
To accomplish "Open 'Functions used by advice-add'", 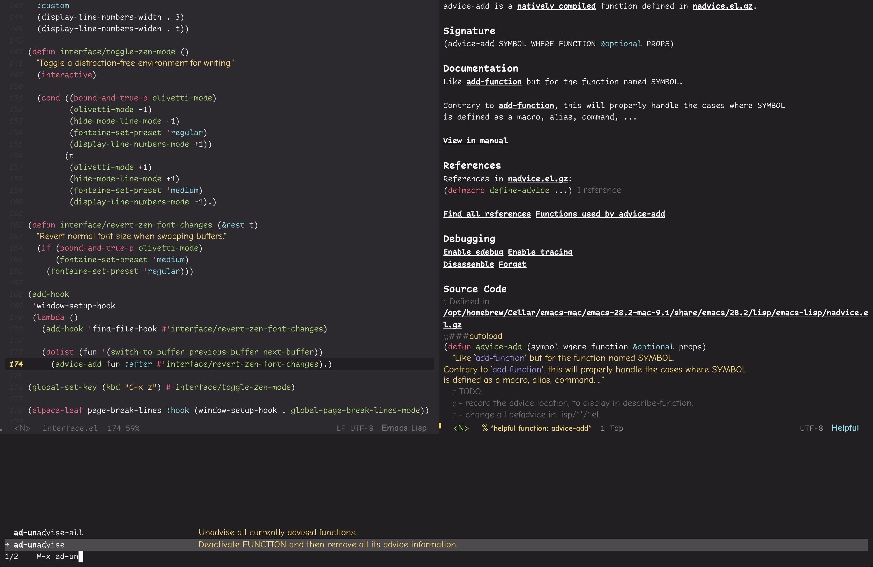I will [600, 214].
